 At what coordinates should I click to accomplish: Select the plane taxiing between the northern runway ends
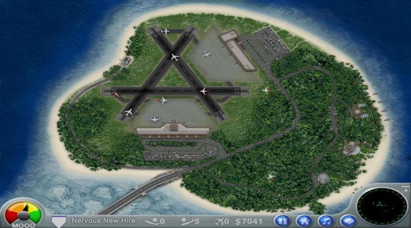(165, 31)
